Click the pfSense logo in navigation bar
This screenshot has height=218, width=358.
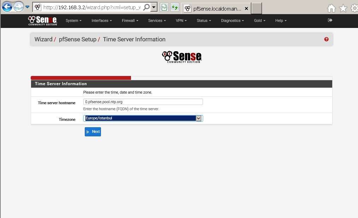42,20
